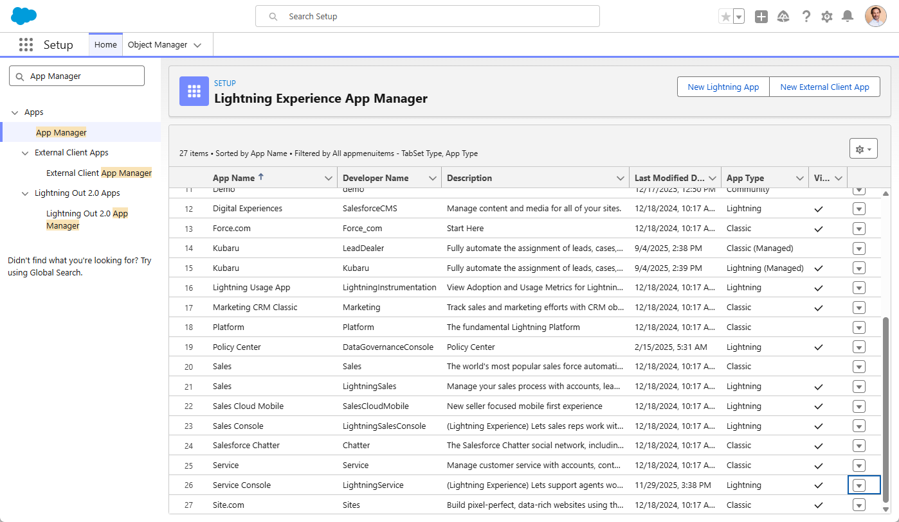The width and height of the screenshot is (899, 522).
Task: Open row actions for Service Console
Action: [858, 485]
